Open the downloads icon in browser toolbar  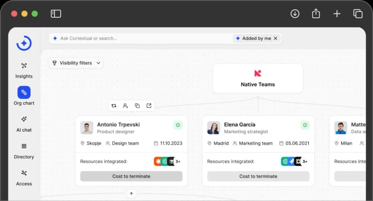[x=295, y=13]
